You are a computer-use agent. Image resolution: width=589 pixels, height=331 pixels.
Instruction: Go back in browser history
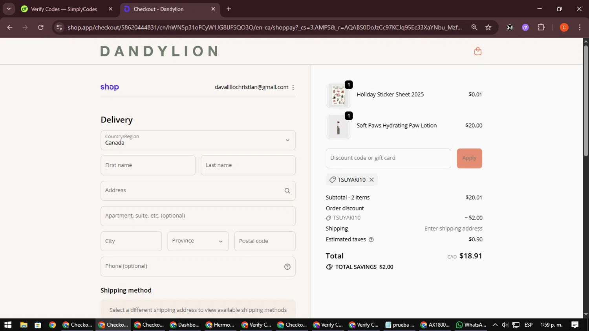(x=10, y=27)
